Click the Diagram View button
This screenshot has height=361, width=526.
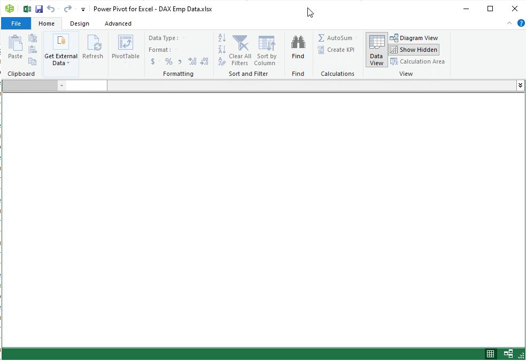tap(414, 37)
